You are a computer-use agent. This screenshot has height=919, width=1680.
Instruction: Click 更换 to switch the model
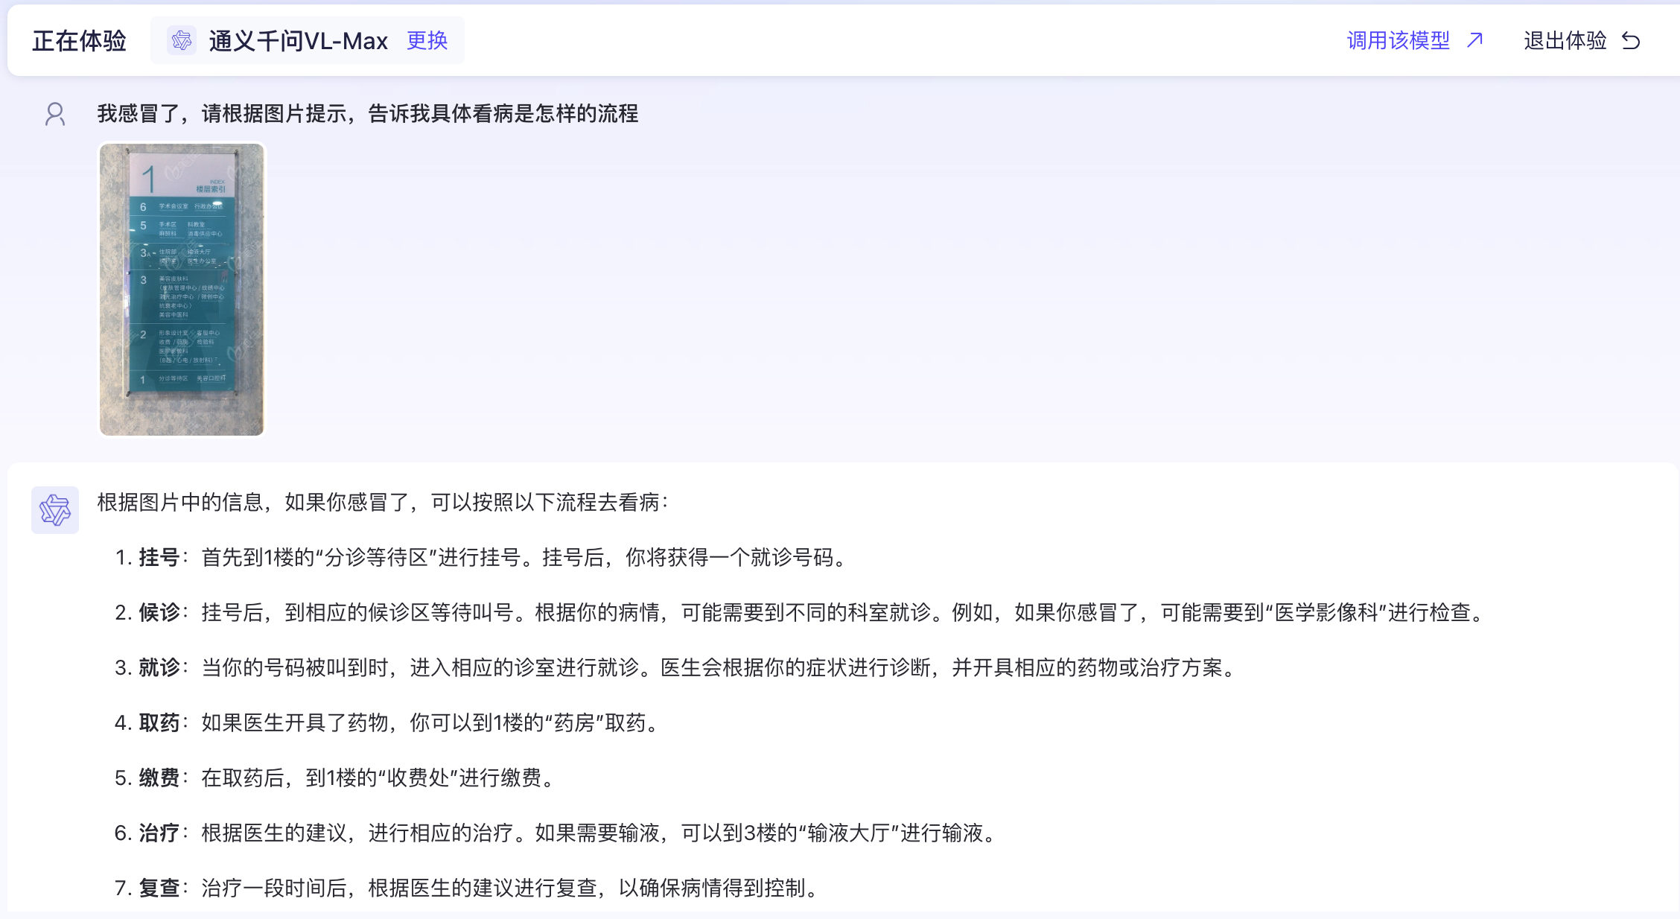[x=427, y=40]
